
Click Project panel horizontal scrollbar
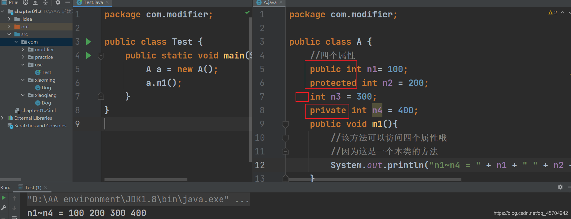[11, 180]
